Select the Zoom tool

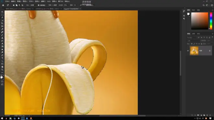pos(2,70)
